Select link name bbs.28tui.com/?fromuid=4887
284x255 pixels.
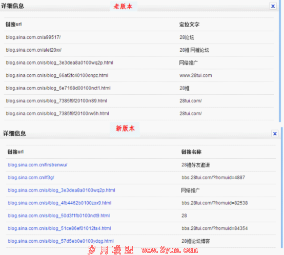click(213, 178)
